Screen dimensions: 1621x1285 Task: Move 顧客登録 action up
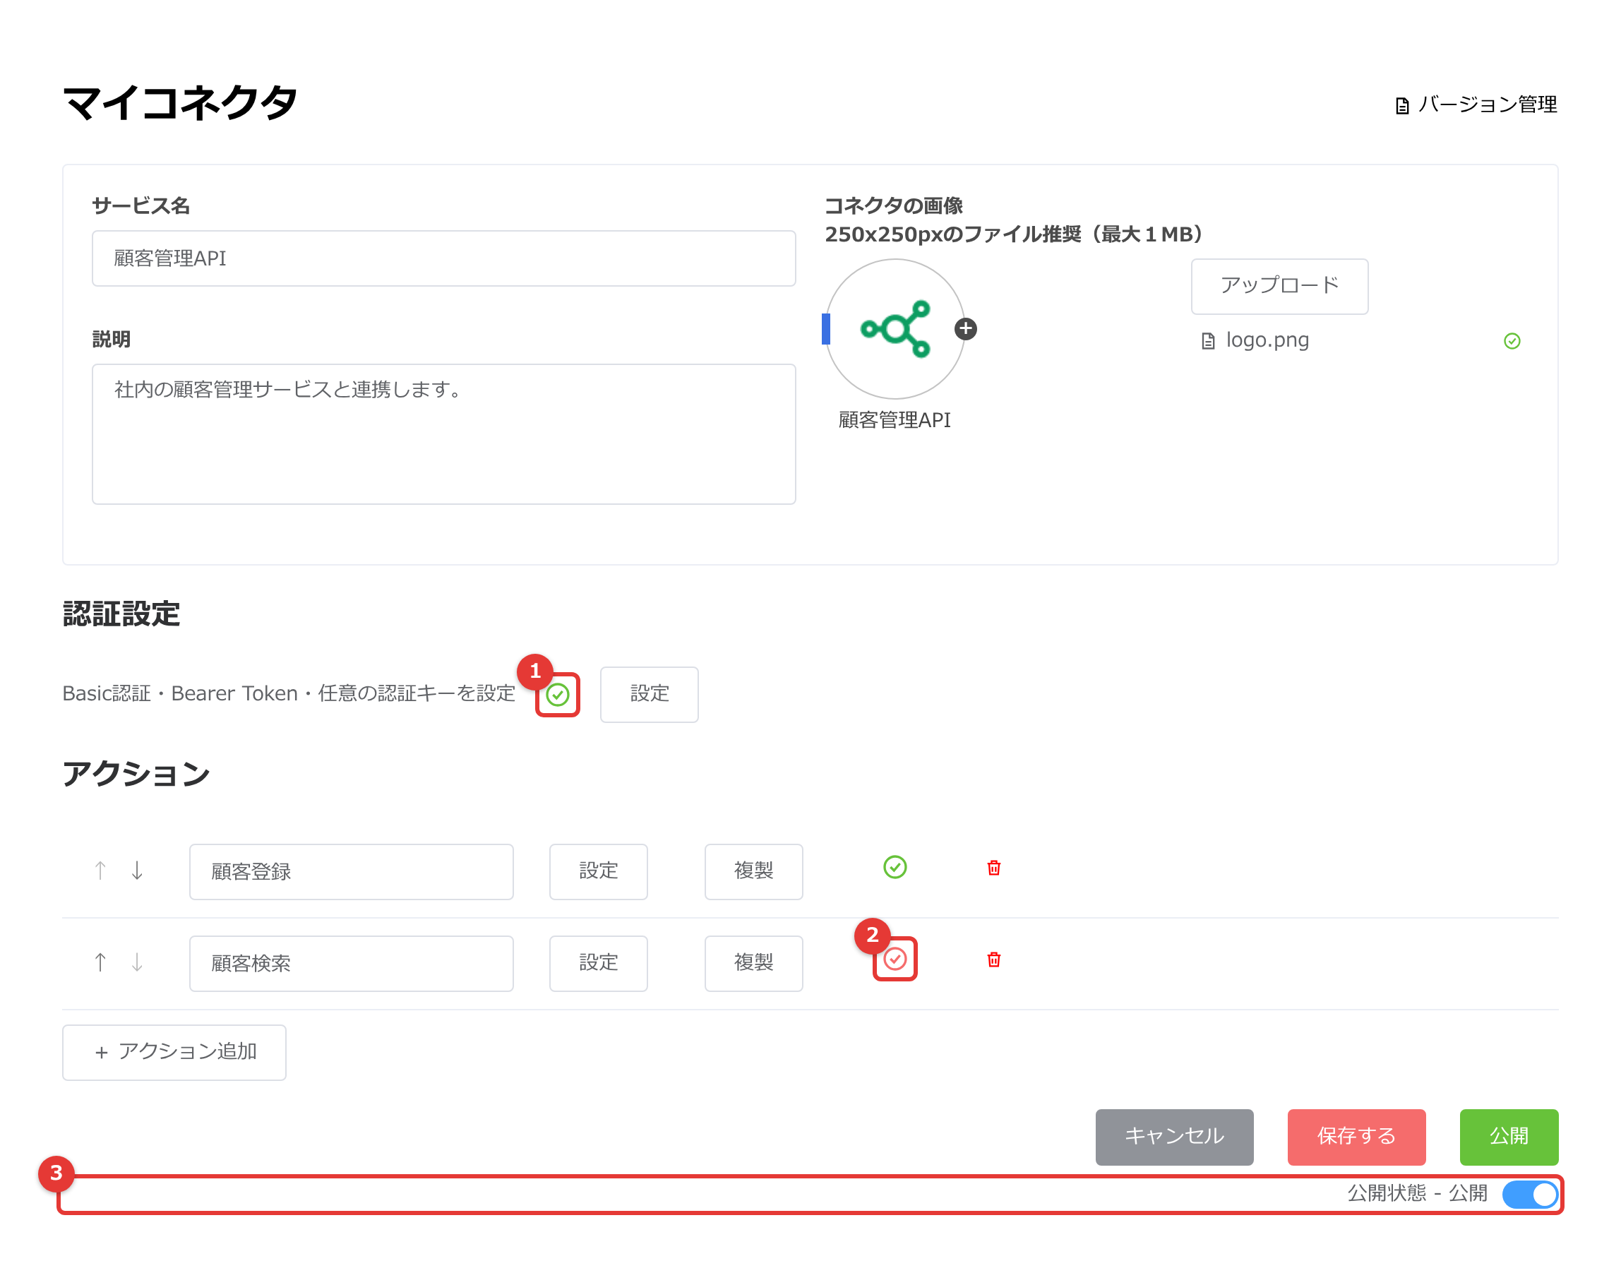(x=100, y=870)
